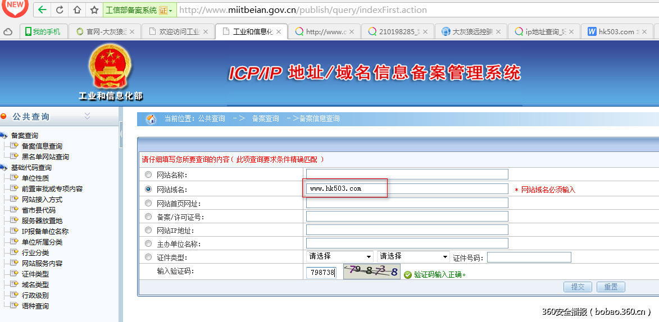Switch to the 210198285 tab

397,31
